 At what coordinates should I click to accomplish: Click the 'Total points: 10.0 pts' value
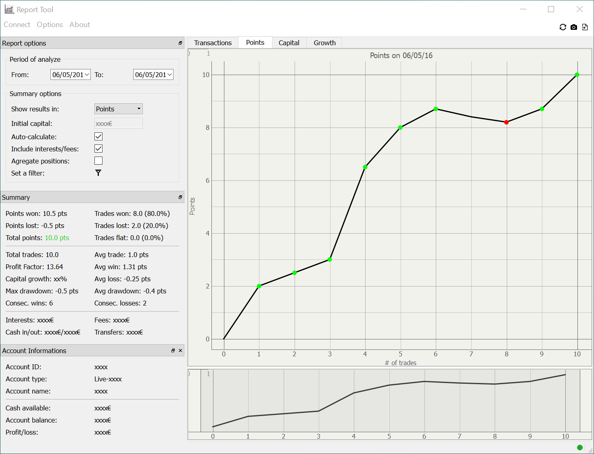pyautogui.click(x=57, y=238)
